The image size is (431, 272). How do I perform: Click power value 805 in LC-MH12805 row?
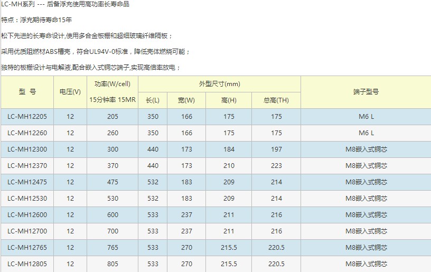click(113, 264)
